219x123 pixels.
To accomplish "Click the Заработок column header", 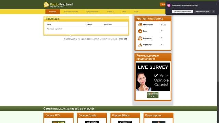I will click(108, 25).
